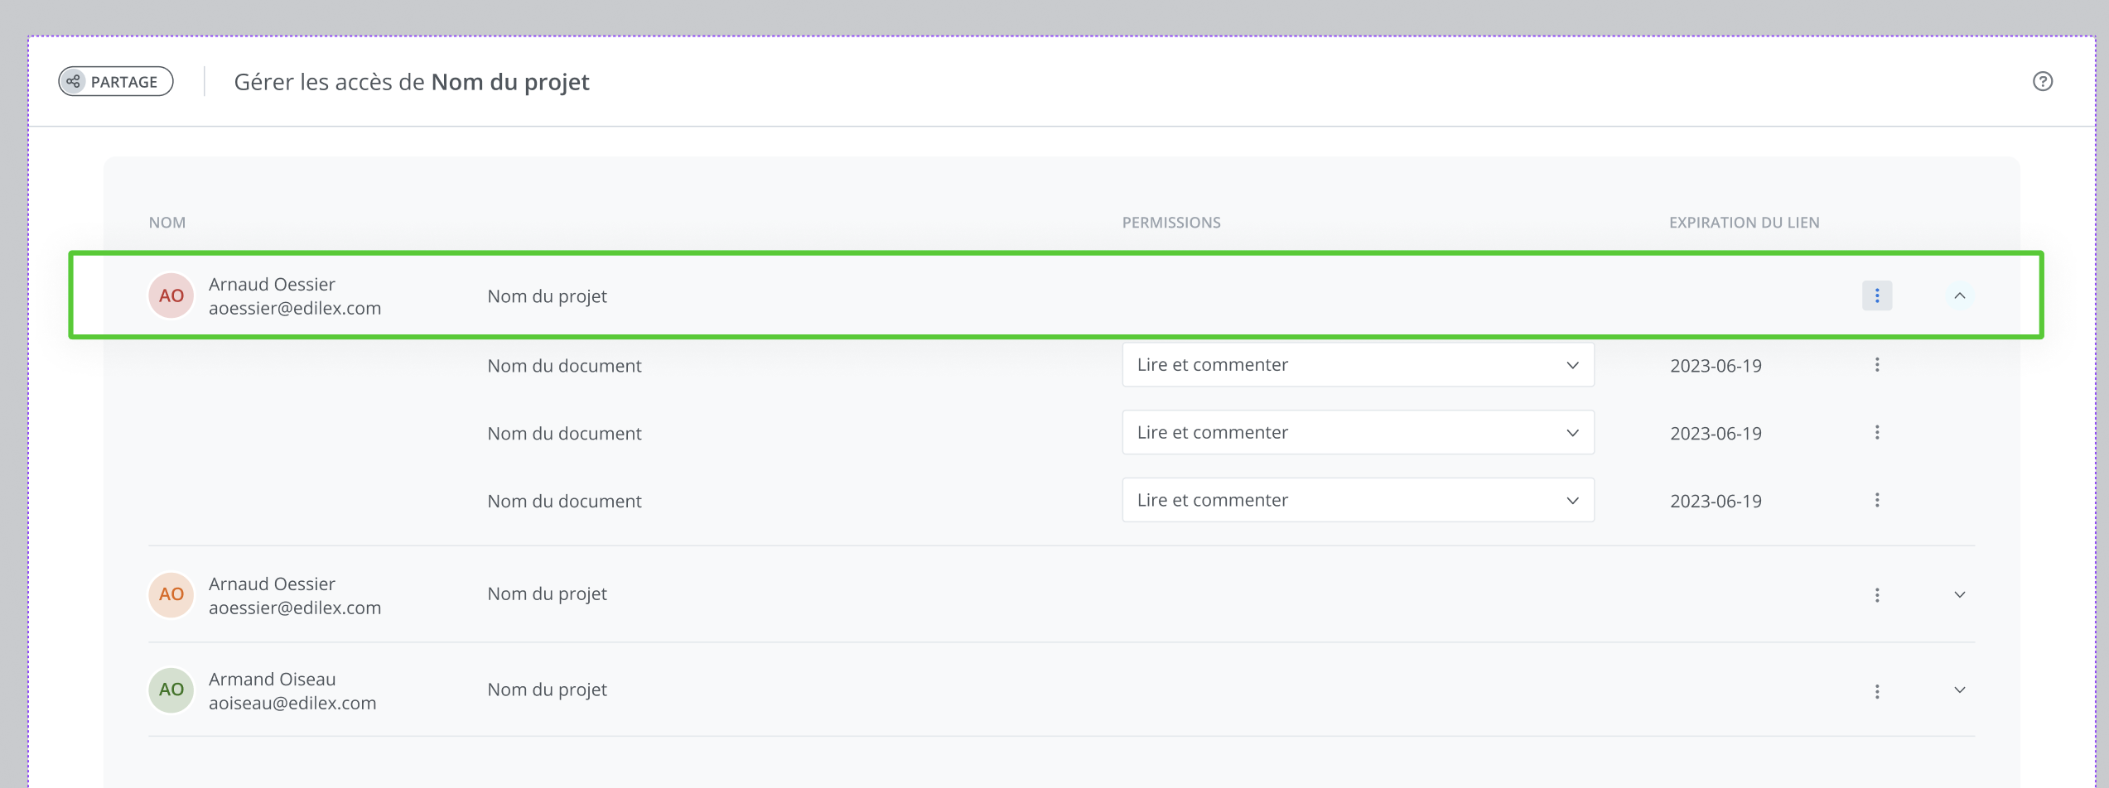Click the orange AO avatar
Image resolution: width=2109 pixels, height=788 pixels.
(171, 594)
